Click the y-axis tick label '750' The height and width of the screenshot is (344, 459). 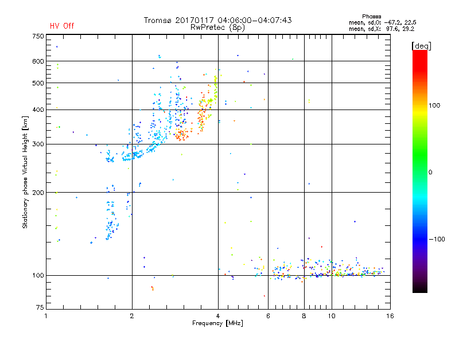[38, 36]
